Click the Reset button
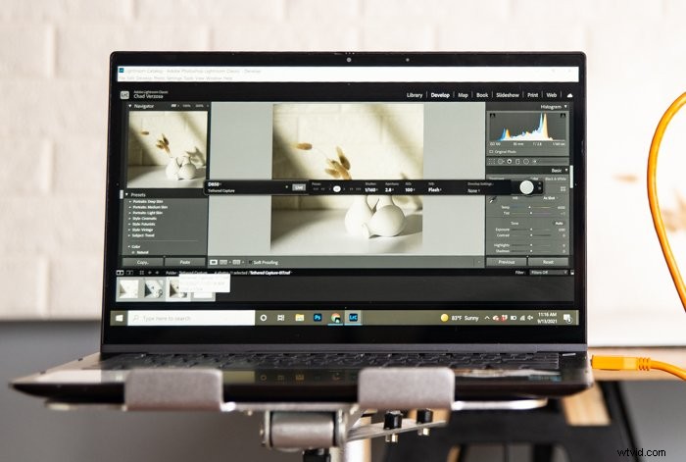This screenshot has height=462, width=686. click(x=548, y=262)
